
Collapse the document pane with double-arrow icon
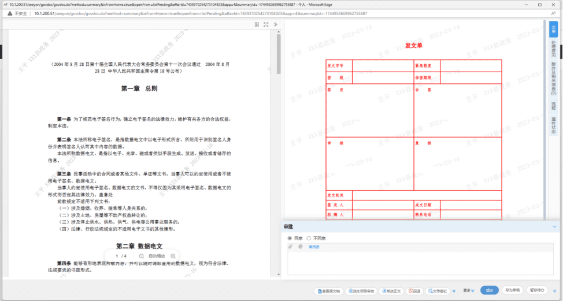pyautogui.click(x=275, y=24)
